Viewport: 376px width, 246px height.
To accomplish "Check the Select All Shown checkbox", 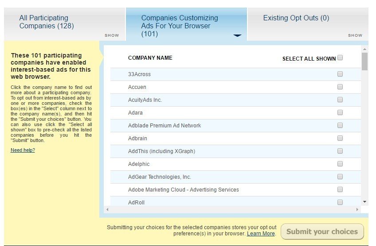I will pyautogui.click(x=340, y=58).
